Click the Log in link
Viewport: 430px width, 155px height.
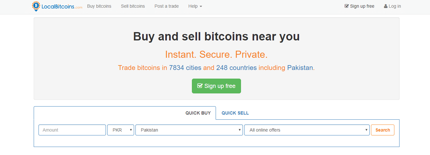pos(395,6)
